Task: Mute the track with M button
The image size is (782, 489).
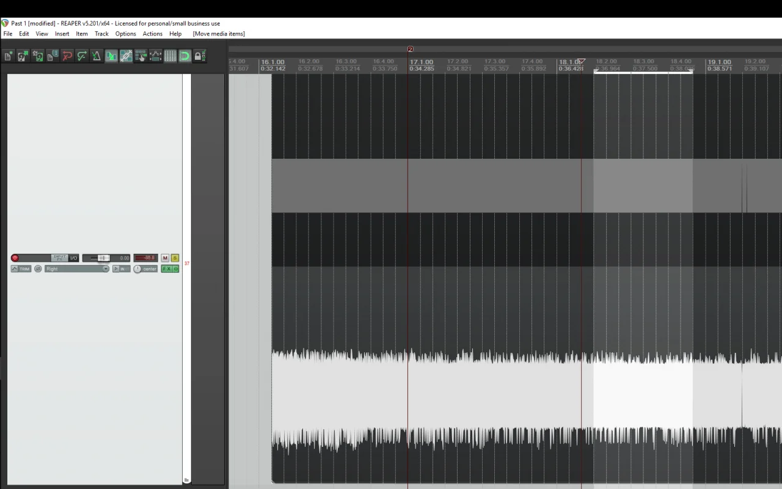Action: tap(165, 258)
